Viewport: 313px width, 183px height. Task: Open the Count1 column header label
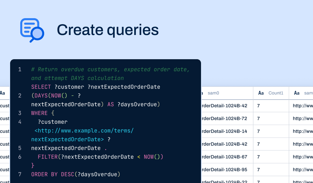coord(276,93)
